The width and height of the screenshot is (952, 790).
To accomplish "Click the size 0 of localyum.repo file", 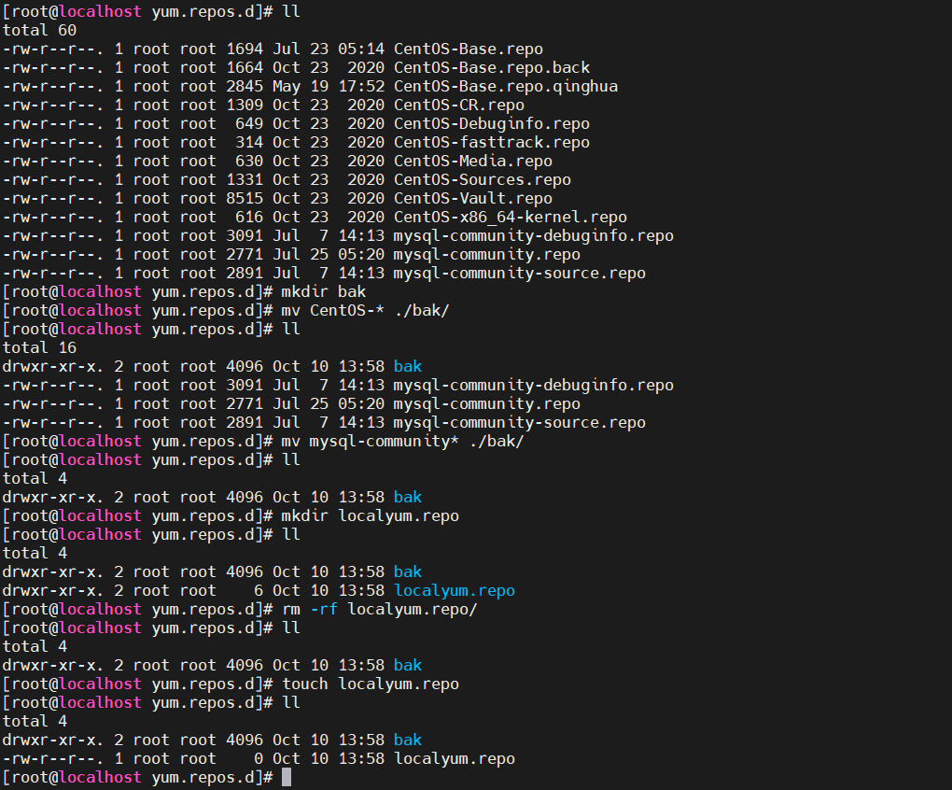I will [259, 759].
